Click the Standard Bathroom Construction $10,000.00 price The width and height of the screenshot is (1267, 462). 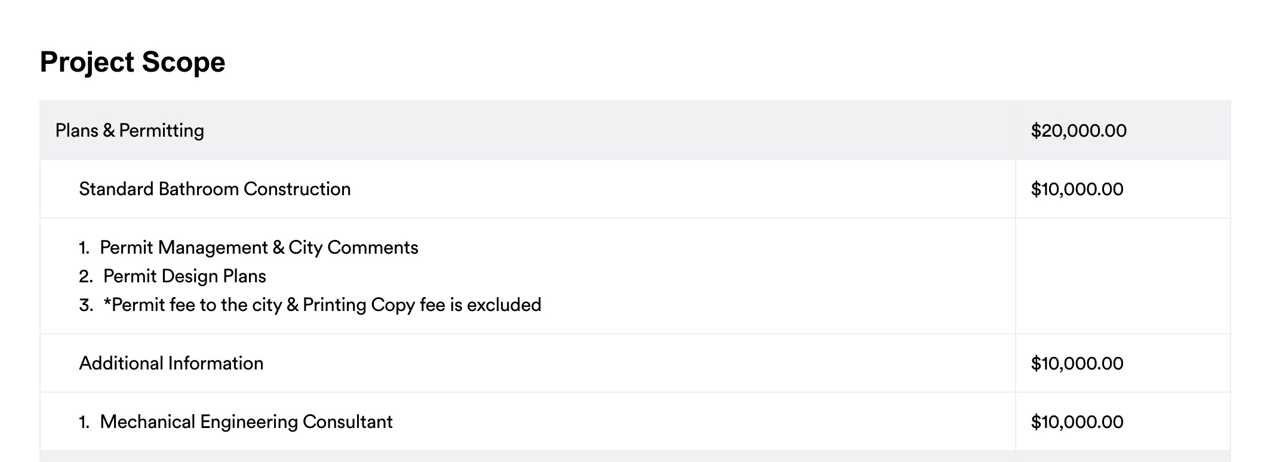[1077, 189]
